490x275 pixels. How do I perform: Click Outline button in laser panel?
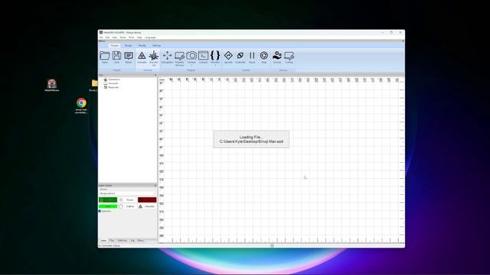pyautogui.click(x=127, y=206)
